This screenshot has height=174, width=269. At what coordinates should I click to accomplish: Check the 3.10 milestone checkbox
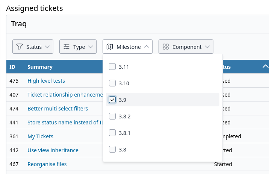[x=112, y=83]
